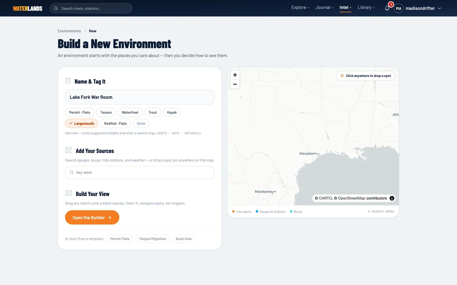Toggle the Redfish · Flats tag
457x285 pixels.
click(x=115, y=123)
